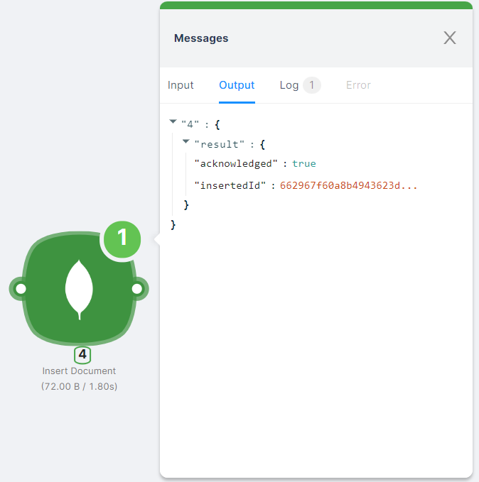Click the Messages panel title

coord(201,38)
